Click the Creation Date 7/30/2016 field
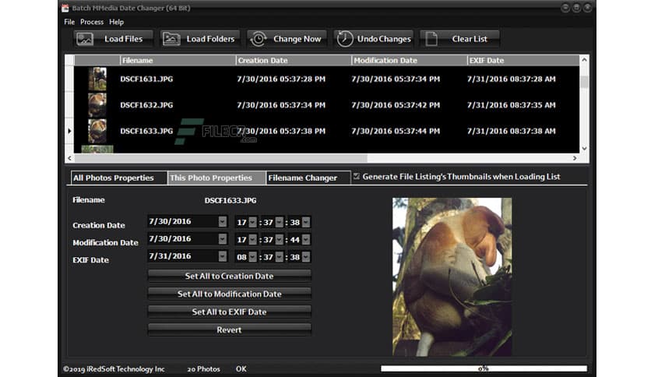651x377 pixels. pyautogui.click(x=187, y=222)
